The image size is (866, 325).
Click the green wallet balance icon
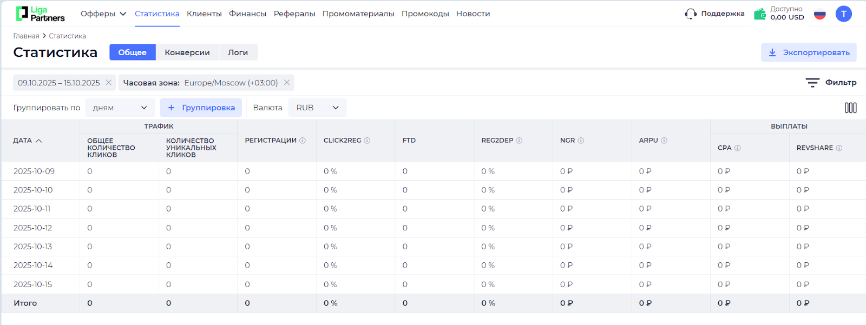click(760, 14)
